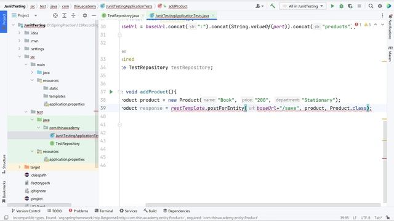Open tab list more-options icon
Image resolution: width=394 pixels, height=221 pixels.
[382, 15]
